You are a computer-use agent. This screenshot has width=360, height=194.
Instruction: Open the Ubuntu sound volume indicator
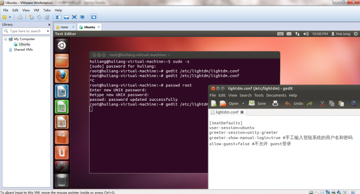[306, 34]
